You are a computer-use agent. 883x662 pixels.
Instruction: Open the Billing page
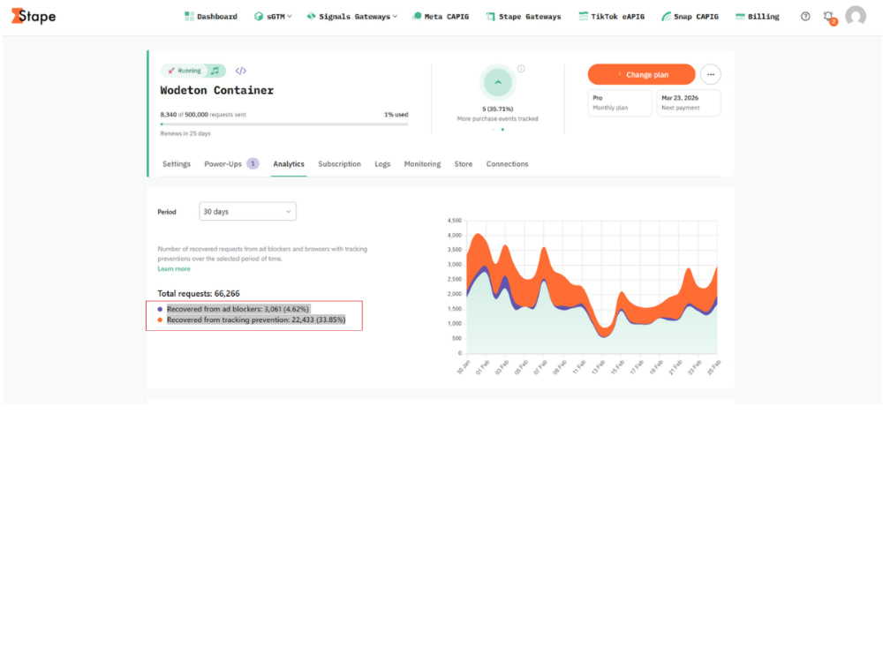coord(758,16)
